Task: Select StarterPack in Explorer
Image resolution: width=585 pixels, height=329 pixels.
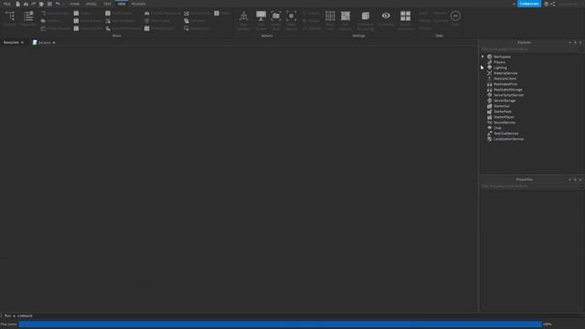Action: pos(502,111)
